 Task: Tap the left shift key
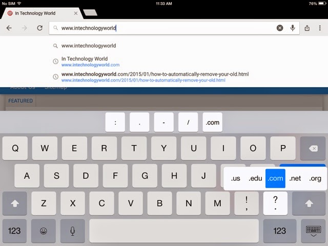click(15, 203)
